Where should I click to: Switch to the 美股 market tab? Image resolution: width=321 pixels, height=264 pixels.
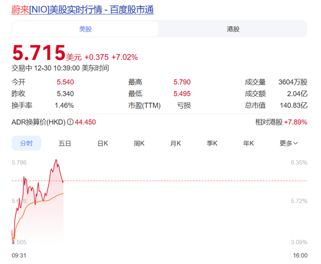86,29
